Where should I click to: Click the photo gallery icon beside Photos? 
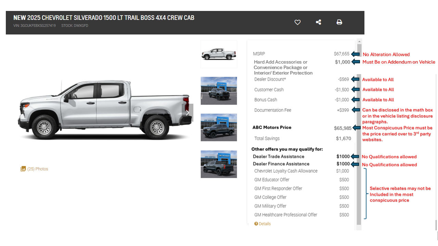tap(23, 169)
